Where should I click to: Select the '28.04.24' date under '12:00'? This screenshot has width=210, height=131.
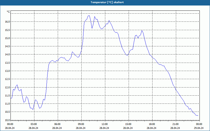click(x=104, y=128)
